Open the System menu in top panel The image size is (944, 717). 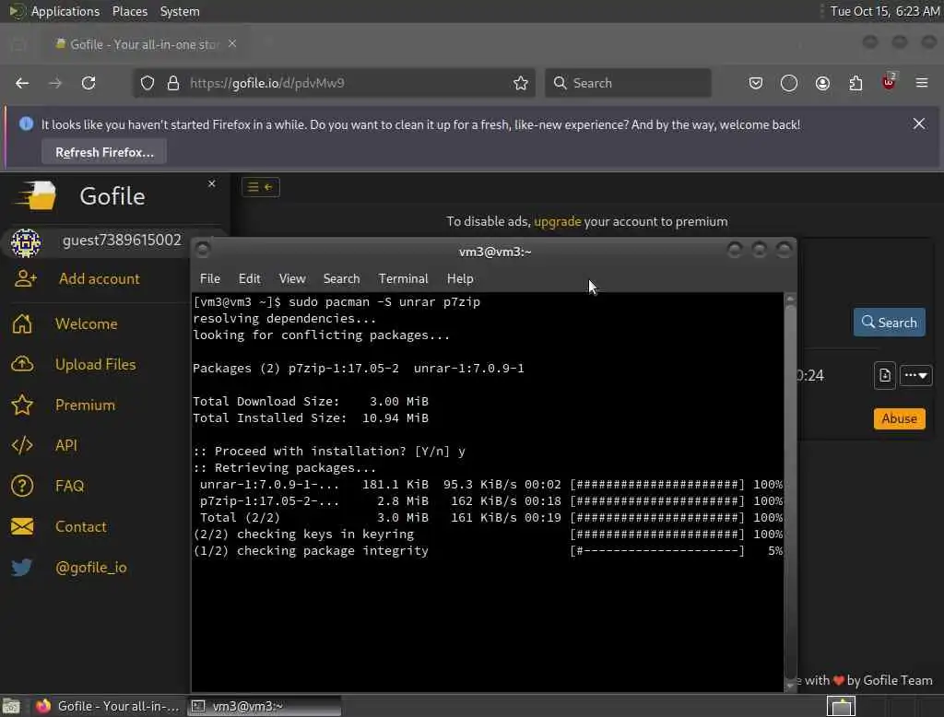pyautogui.click(x=180, y=11)
